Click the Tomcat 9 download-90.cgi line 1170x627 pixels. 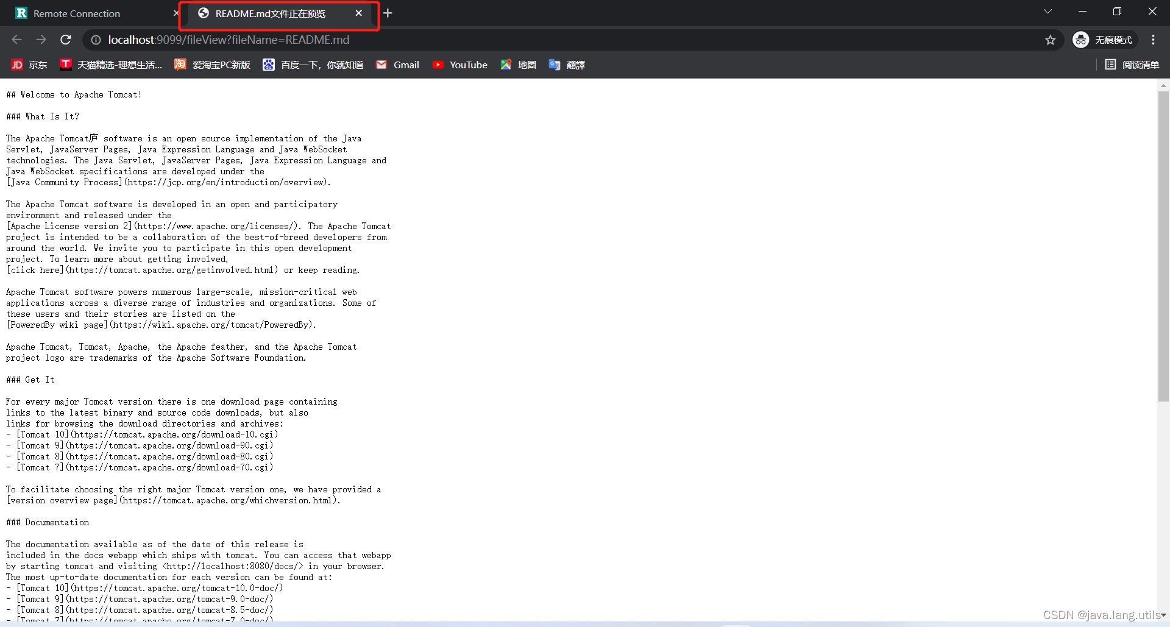pos(140,445)
